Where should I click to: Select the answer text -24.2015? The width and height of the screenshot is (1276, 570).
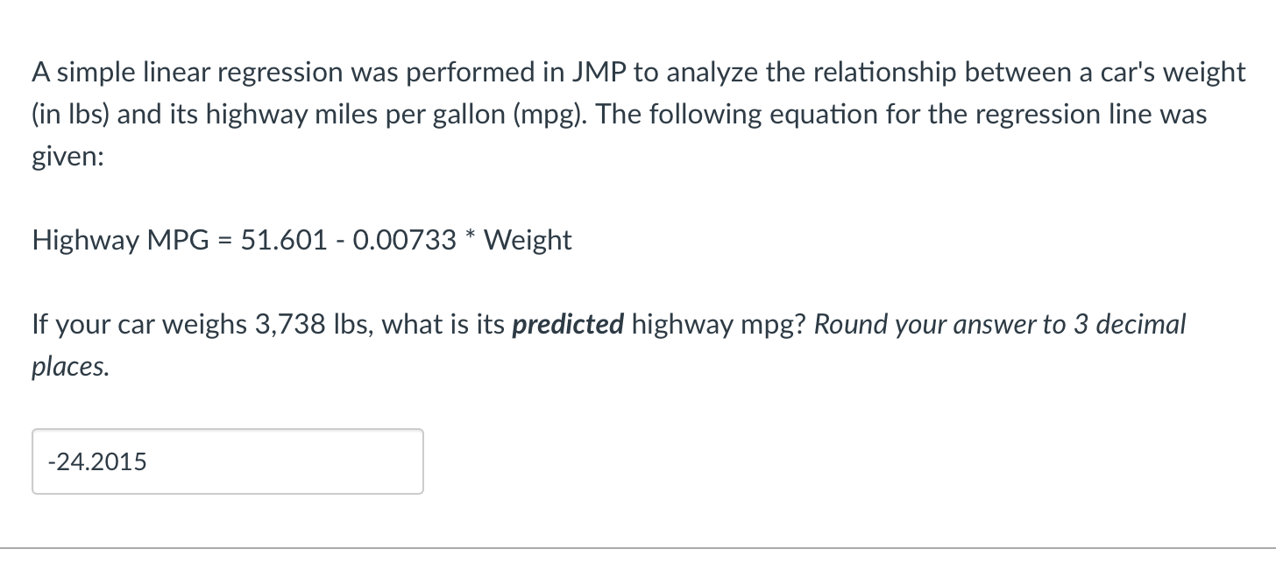97,461
